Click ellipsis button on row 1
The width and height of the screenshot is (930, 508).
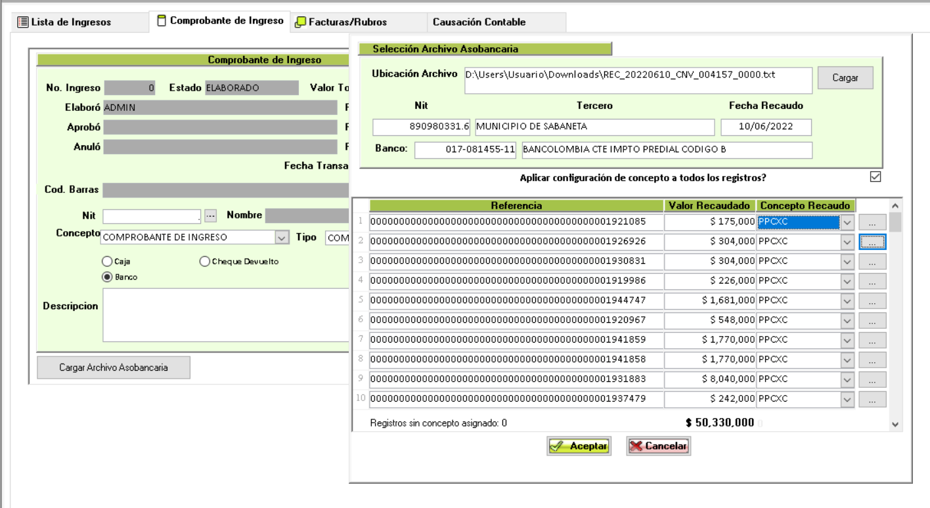pos(873,223)
